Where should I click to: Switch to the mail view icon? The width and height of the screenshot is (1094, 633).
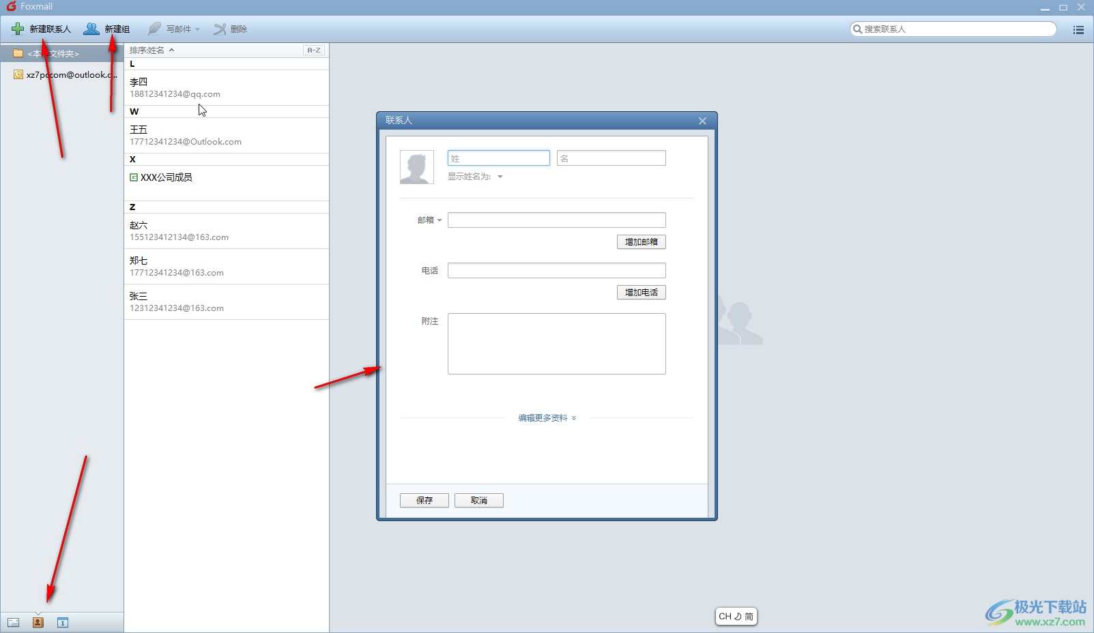13,622
